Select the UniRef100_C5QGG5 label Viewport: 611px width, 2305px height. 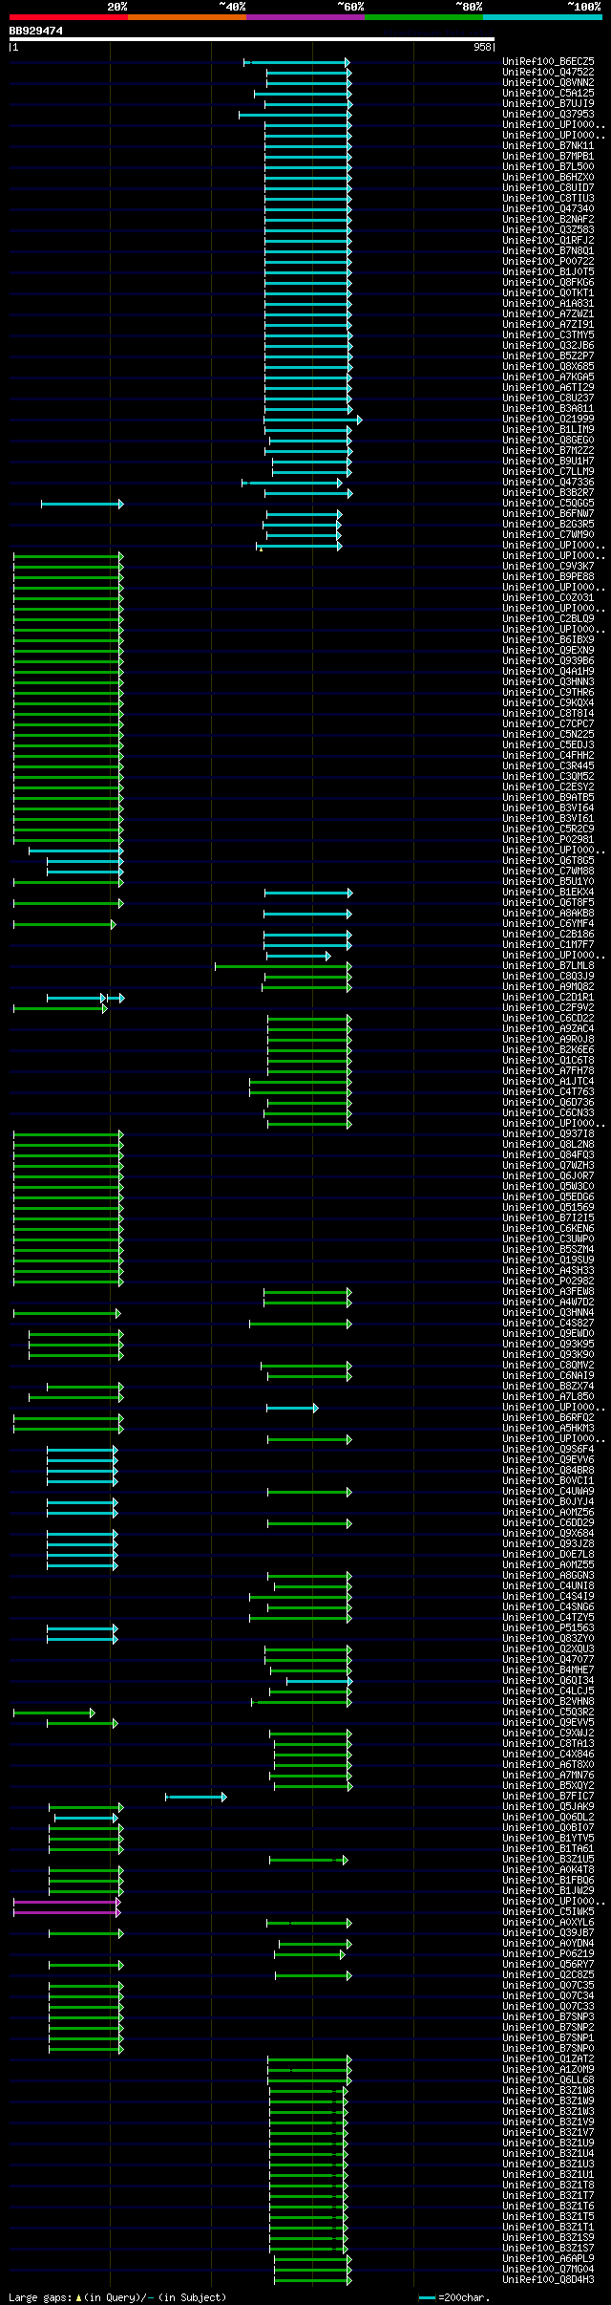click(548, 504)
